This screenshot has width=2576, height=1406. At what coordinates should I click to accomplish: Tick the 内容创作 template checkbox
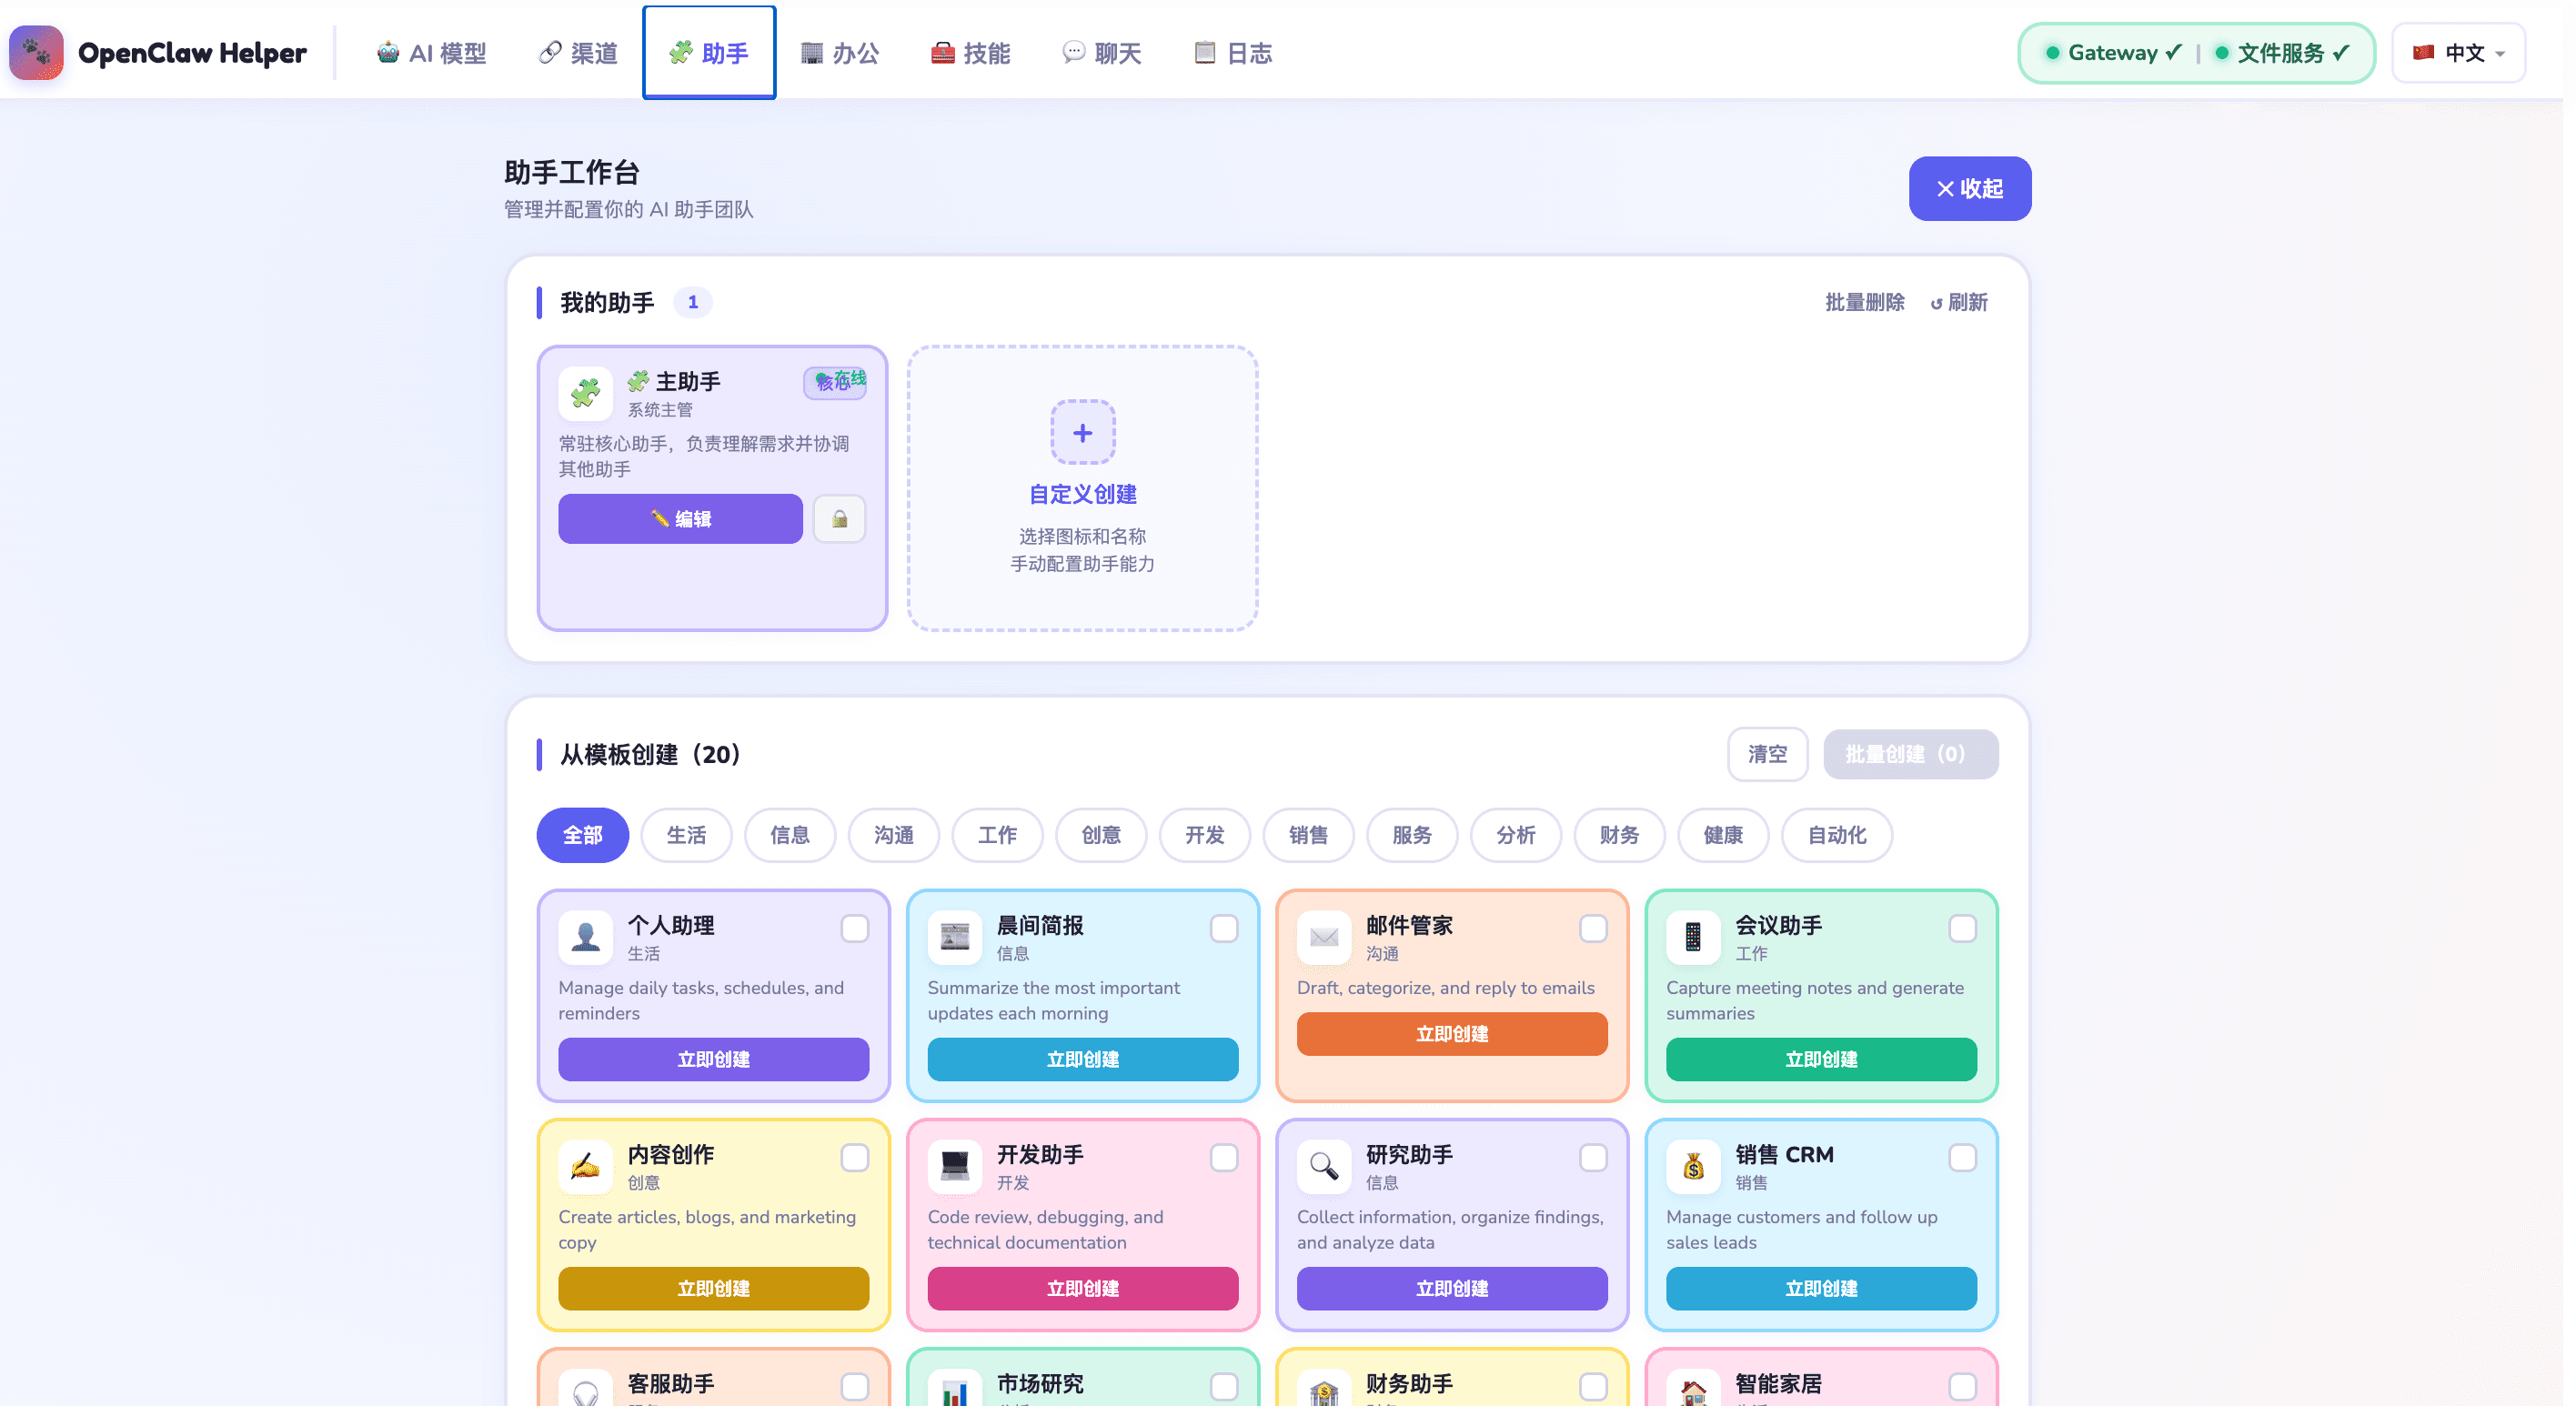coord(855,1158)
